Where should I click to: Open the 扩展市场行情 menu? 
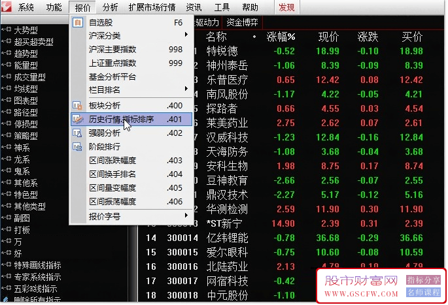pos(152,7)
